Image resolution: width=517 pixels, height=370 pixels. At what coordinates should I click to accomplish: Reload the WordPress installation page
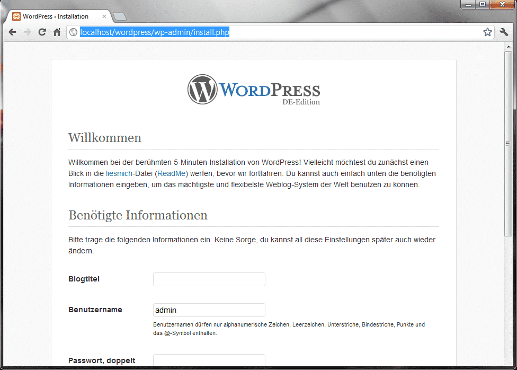pos(42,32)
